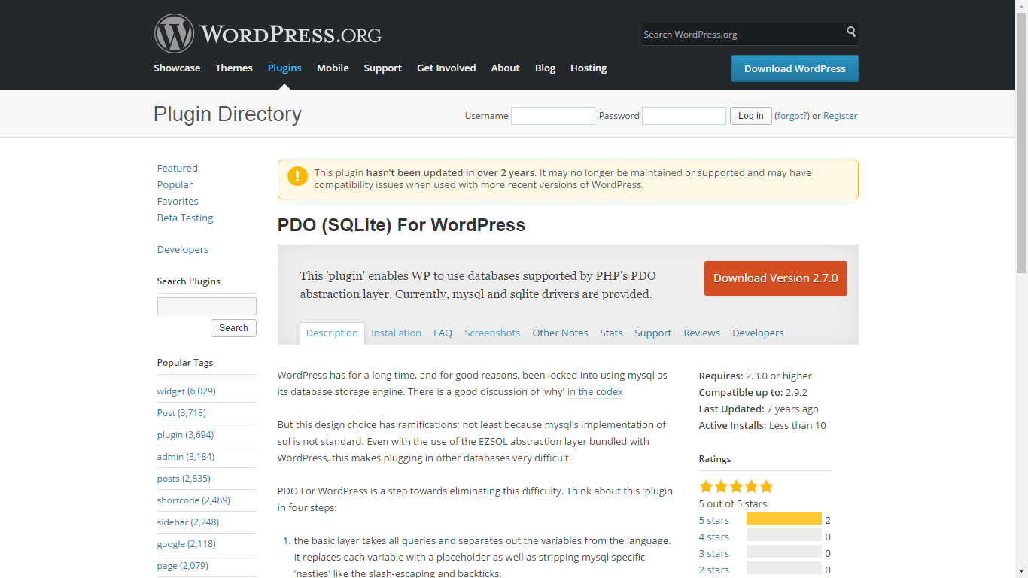Click the empty 4 stars rating bar
1028x578 pixels.
pos(784,535)
